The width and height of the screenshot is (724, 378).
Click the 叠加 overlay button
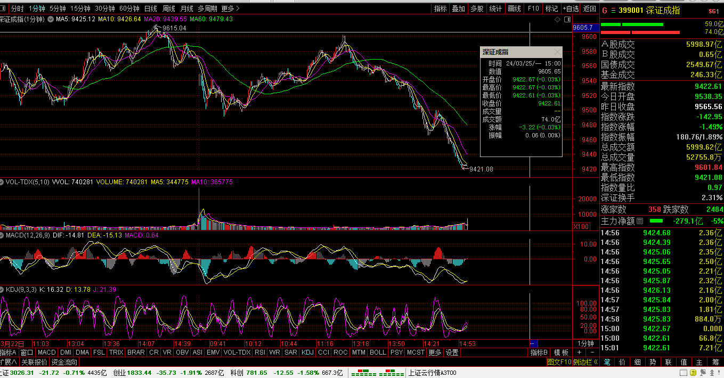pos(459,9)
